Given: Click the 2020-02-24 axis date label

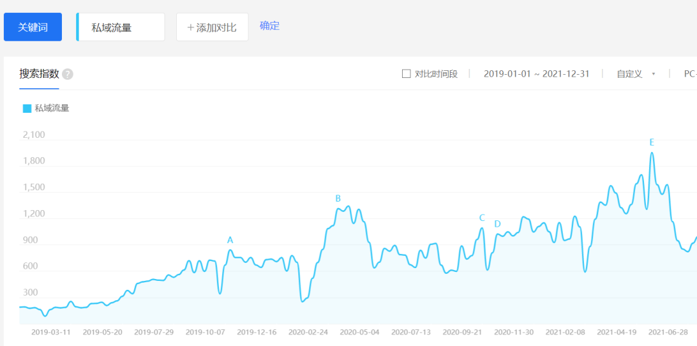Looking at the screenshot, I should [308, 332].
